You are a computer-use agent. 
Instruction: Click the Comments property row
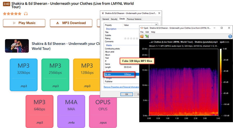point(121,41)
